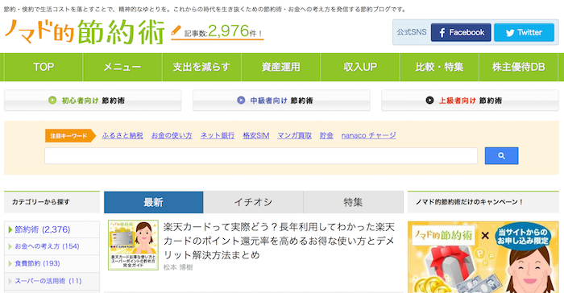
Task: Open the お金への考え方 (154) category
Action: [x=47, y=246]
